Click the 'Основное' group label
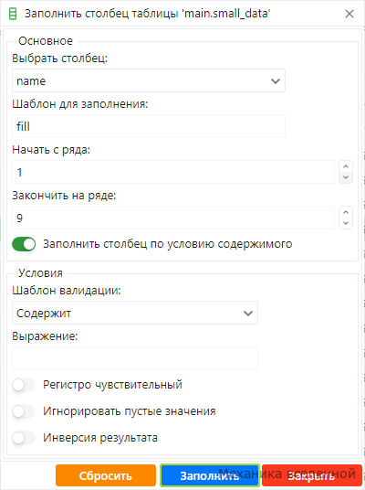Viewport: 365px width, 490px height. tap(46, 41)
